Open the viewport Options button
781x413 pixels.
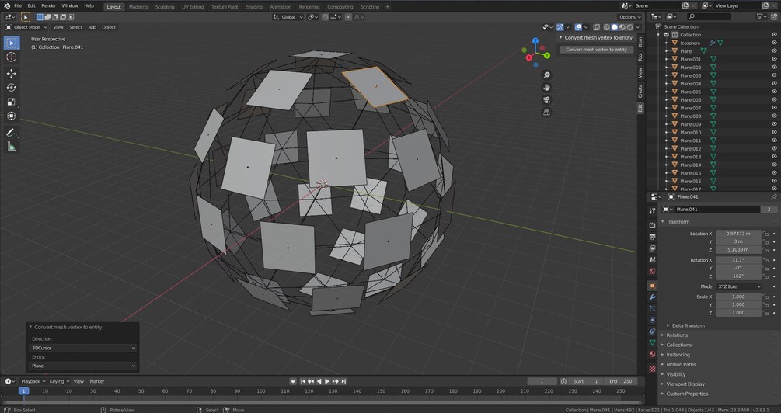(x=629, y=17)
